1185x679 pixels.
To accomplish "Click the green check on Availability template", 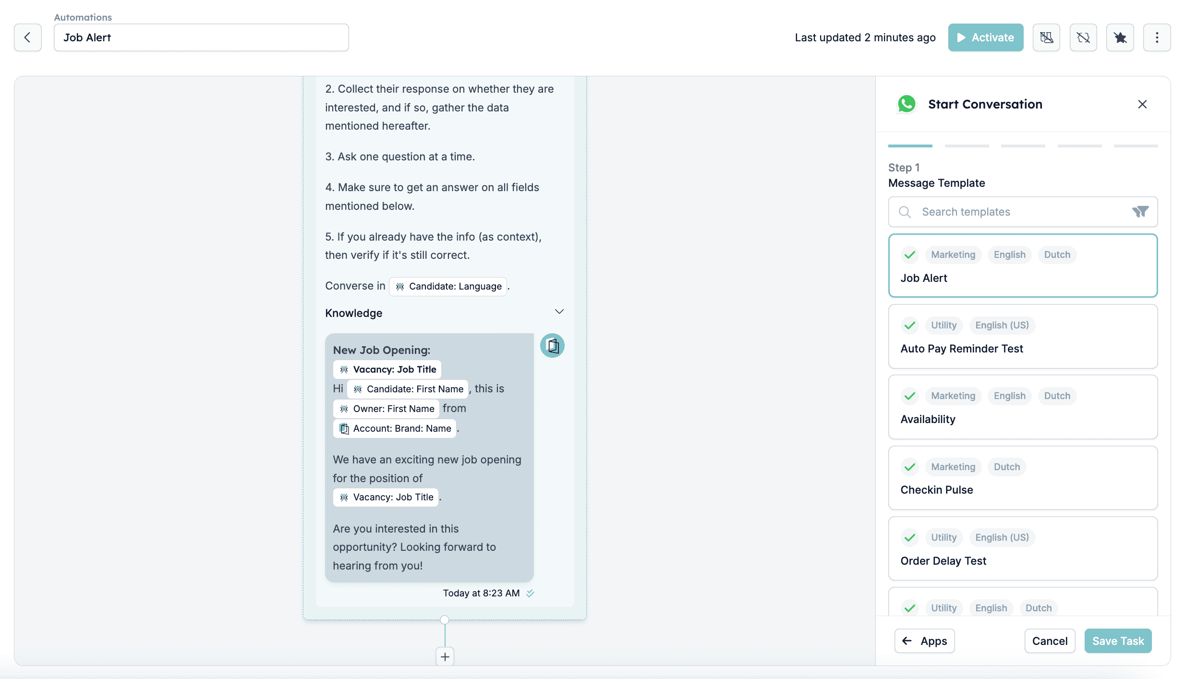I will (910, 396).
